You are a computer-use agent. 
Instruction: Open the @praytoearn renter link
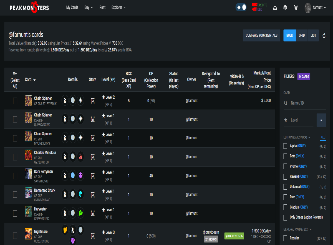211,232
